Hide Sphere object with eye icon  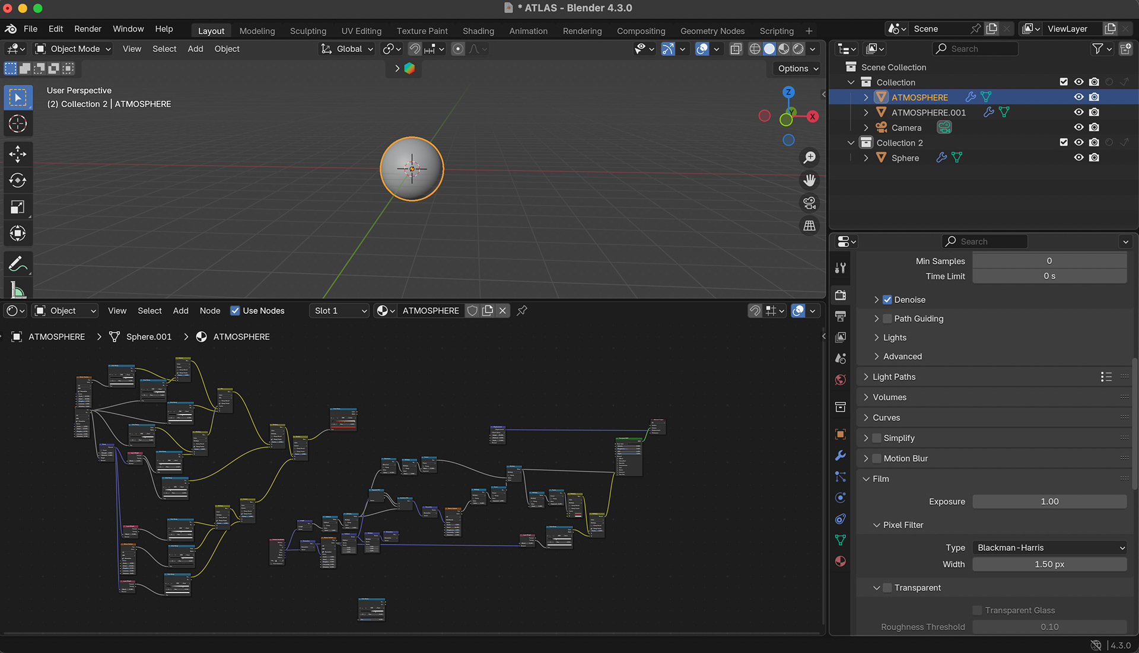(x=1078, y=158)
